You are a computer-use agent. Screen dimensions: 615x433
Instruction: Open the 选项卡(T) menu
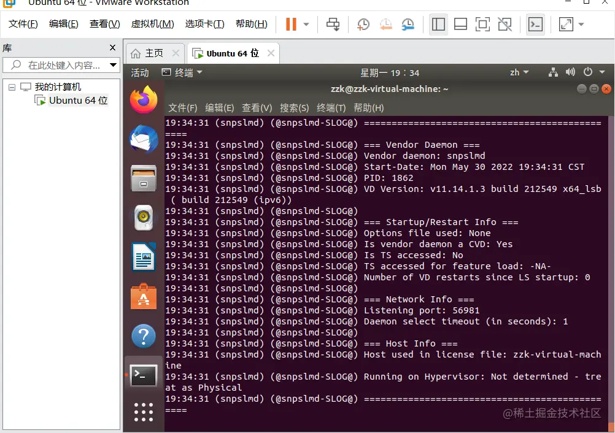[x=205, y=24]
